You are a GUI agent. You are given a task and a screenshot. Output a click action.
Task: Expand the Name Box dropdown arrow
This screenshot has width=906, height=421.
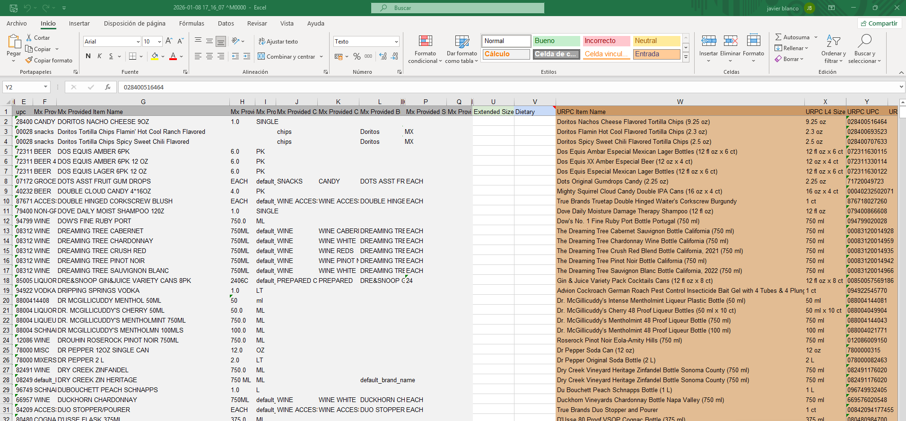(45, 87)
